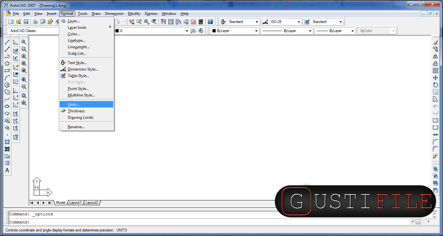
Task: Expand the Layer tools submenu
Action: 86,28
